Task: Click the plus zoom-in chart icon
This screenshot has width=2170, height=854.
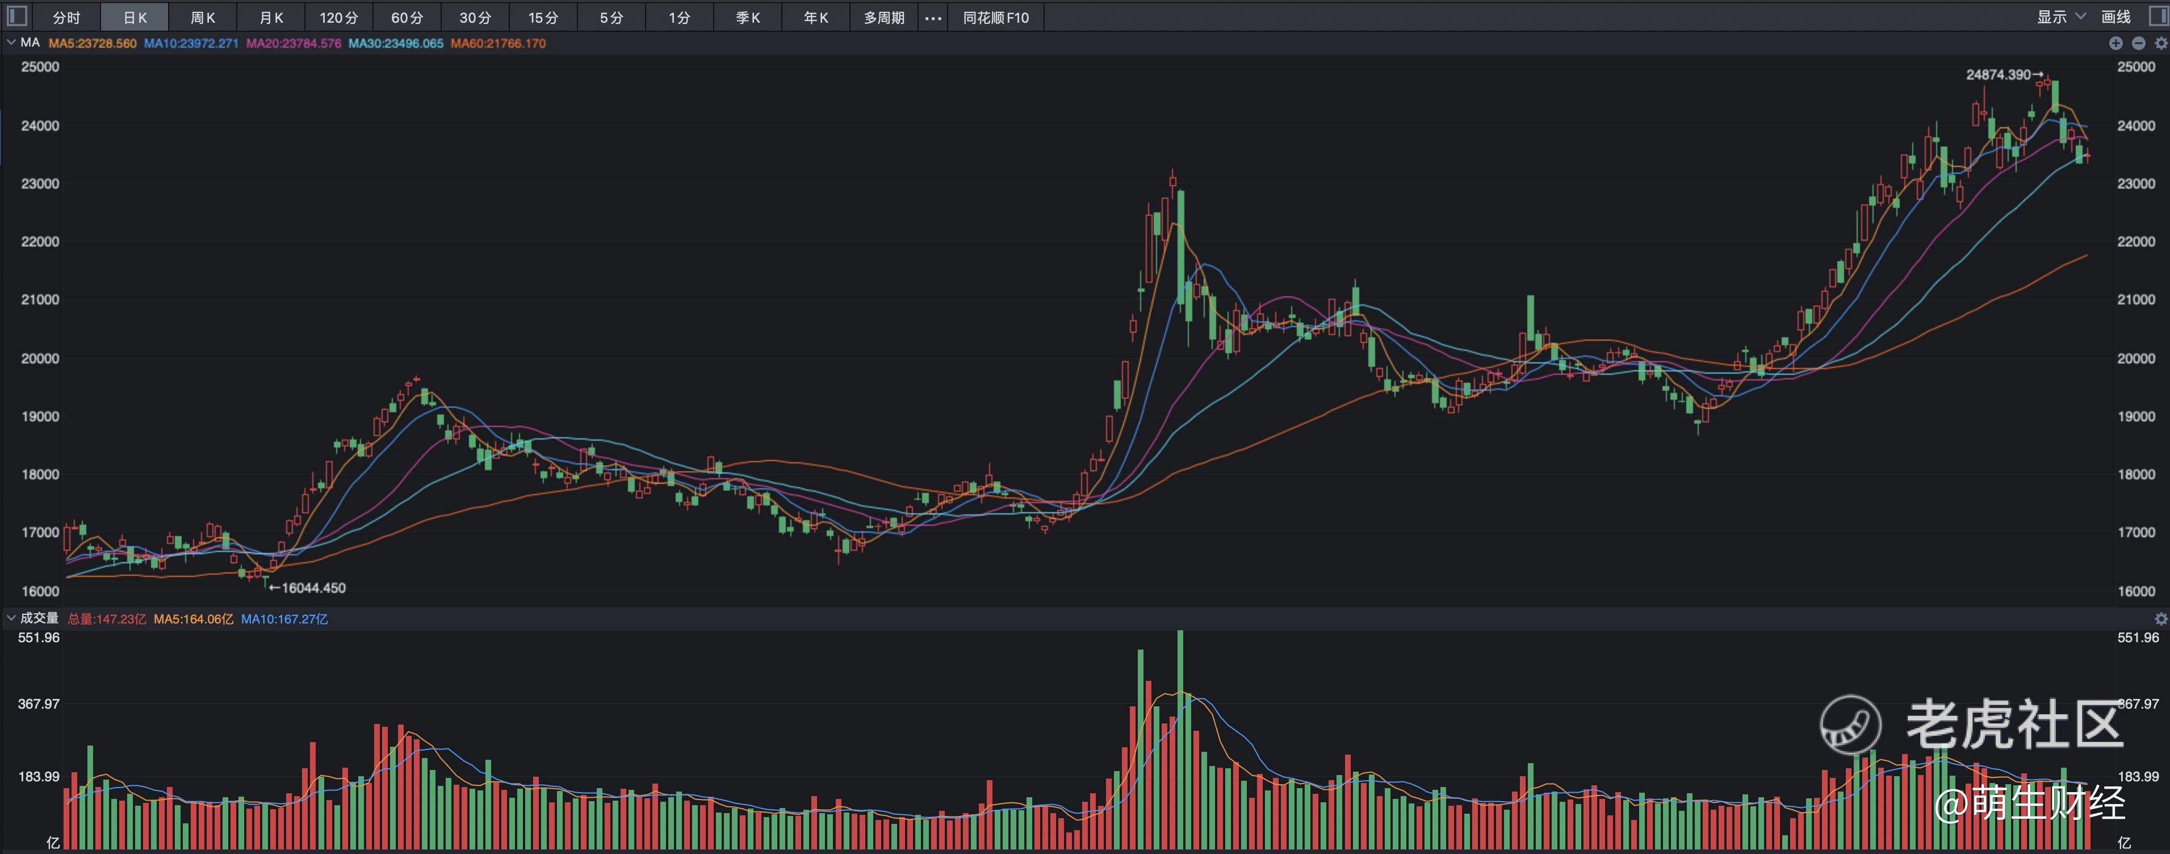Action: [x=2115, y=43]
